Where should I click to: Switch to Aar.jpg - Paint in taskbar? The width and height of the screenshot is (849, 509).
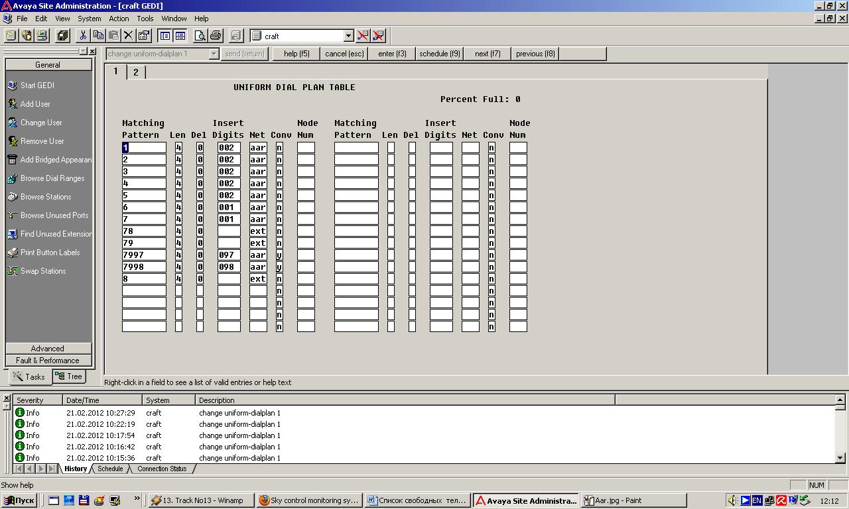coord(633,500)
